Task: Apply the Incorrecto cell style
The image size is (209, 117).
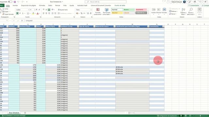Action: [x=141, y=10]
